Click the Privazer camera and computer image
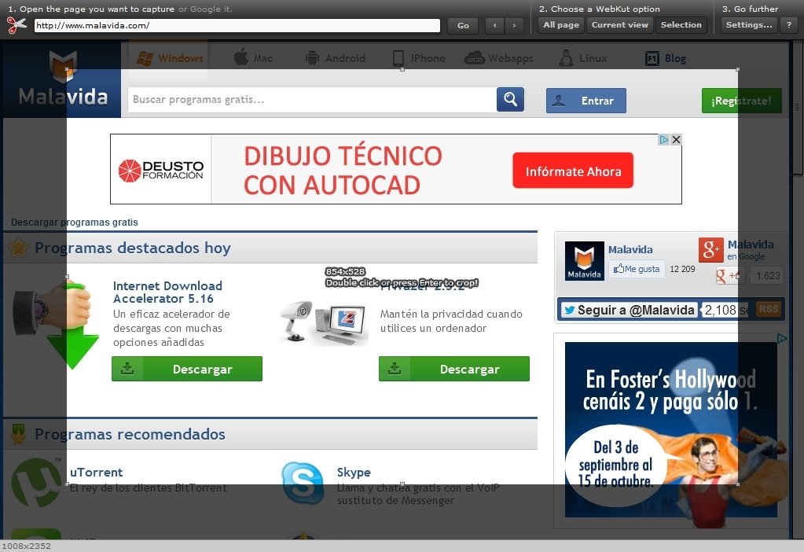This screenshot has height=552, width=804. pos(324,322)
